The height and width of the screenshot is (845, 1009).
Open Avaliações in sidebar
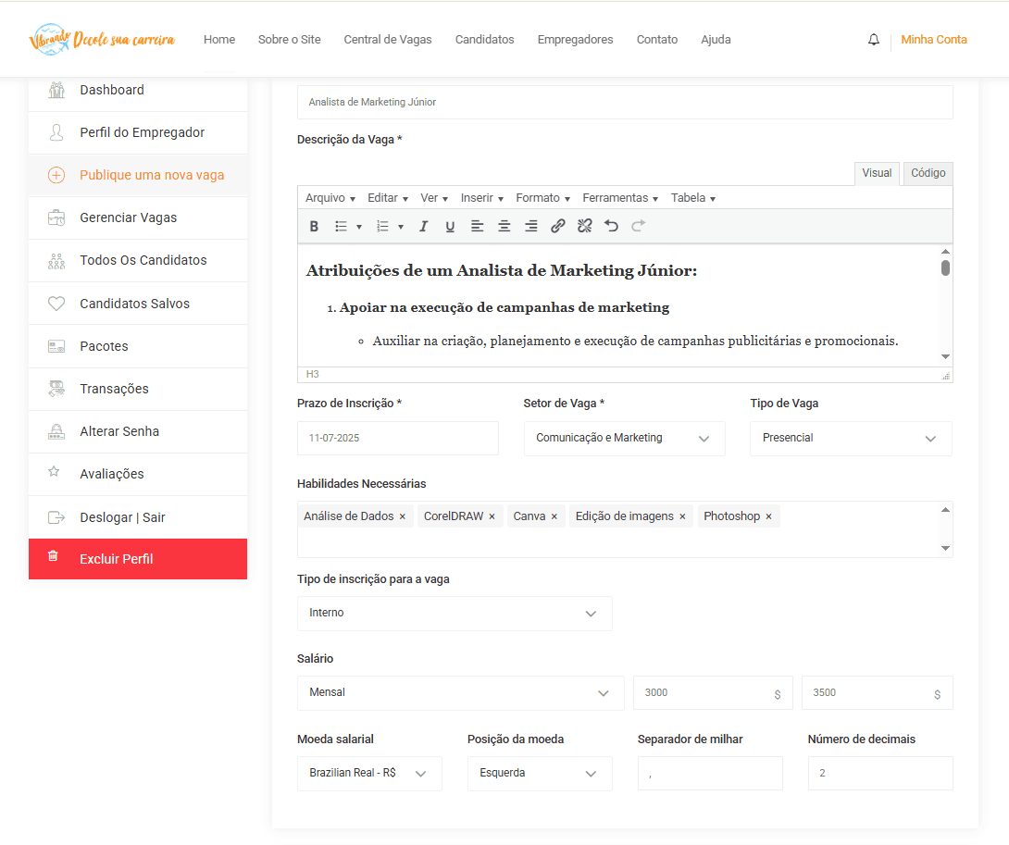138,474
